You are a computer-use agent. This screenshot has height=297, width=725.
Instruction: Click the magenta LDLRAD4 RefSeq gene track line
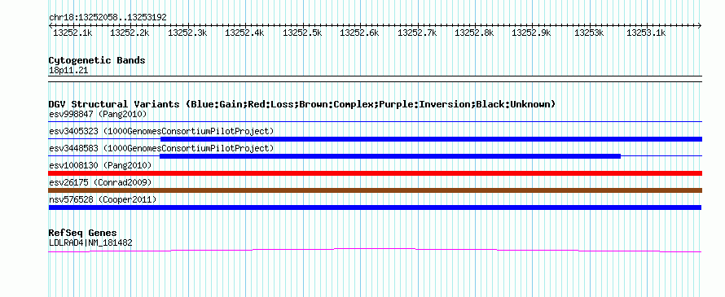click(x=375, y=250)
